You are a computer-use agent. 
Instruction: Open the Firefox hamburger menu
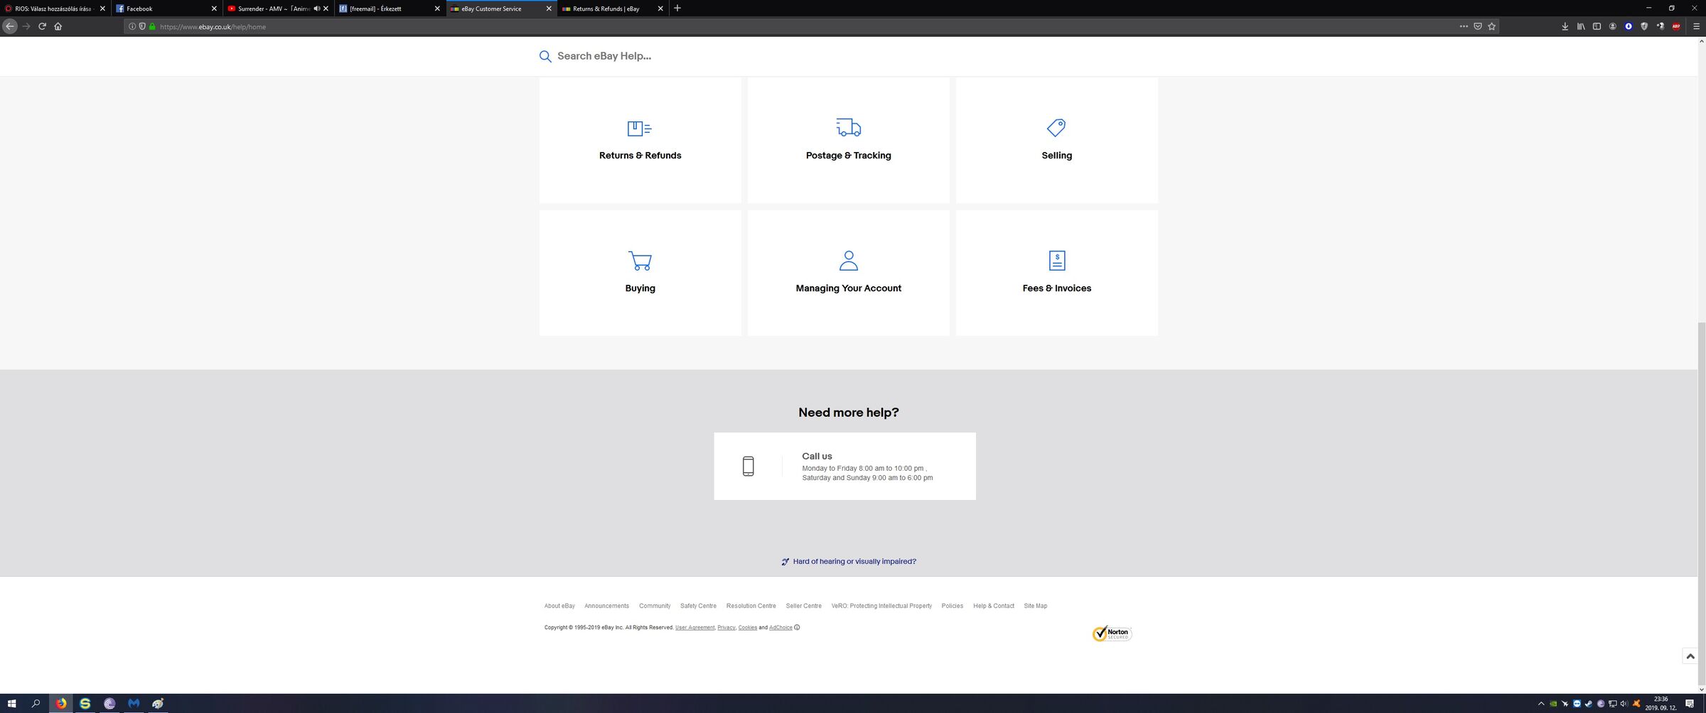pos(1697,26)
